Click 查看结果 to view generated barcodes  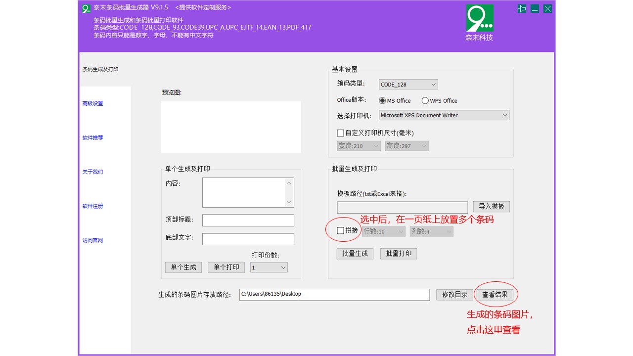pos(496,294)
